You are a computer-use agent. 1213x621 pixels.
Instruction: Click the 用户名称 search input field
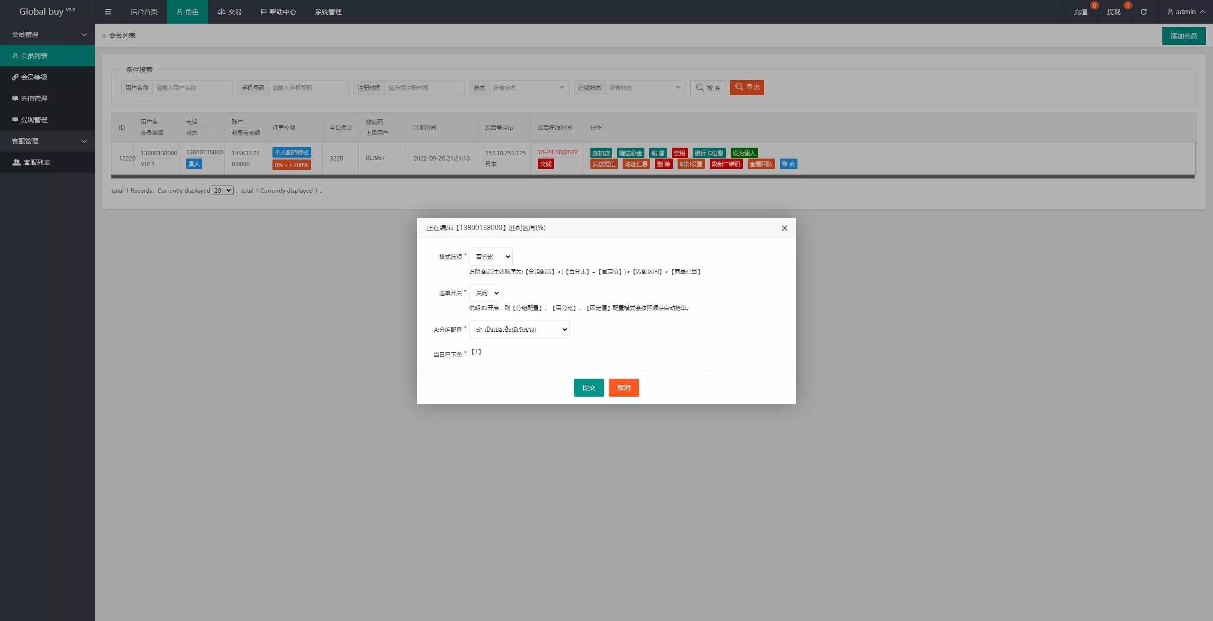coord(192,88)
